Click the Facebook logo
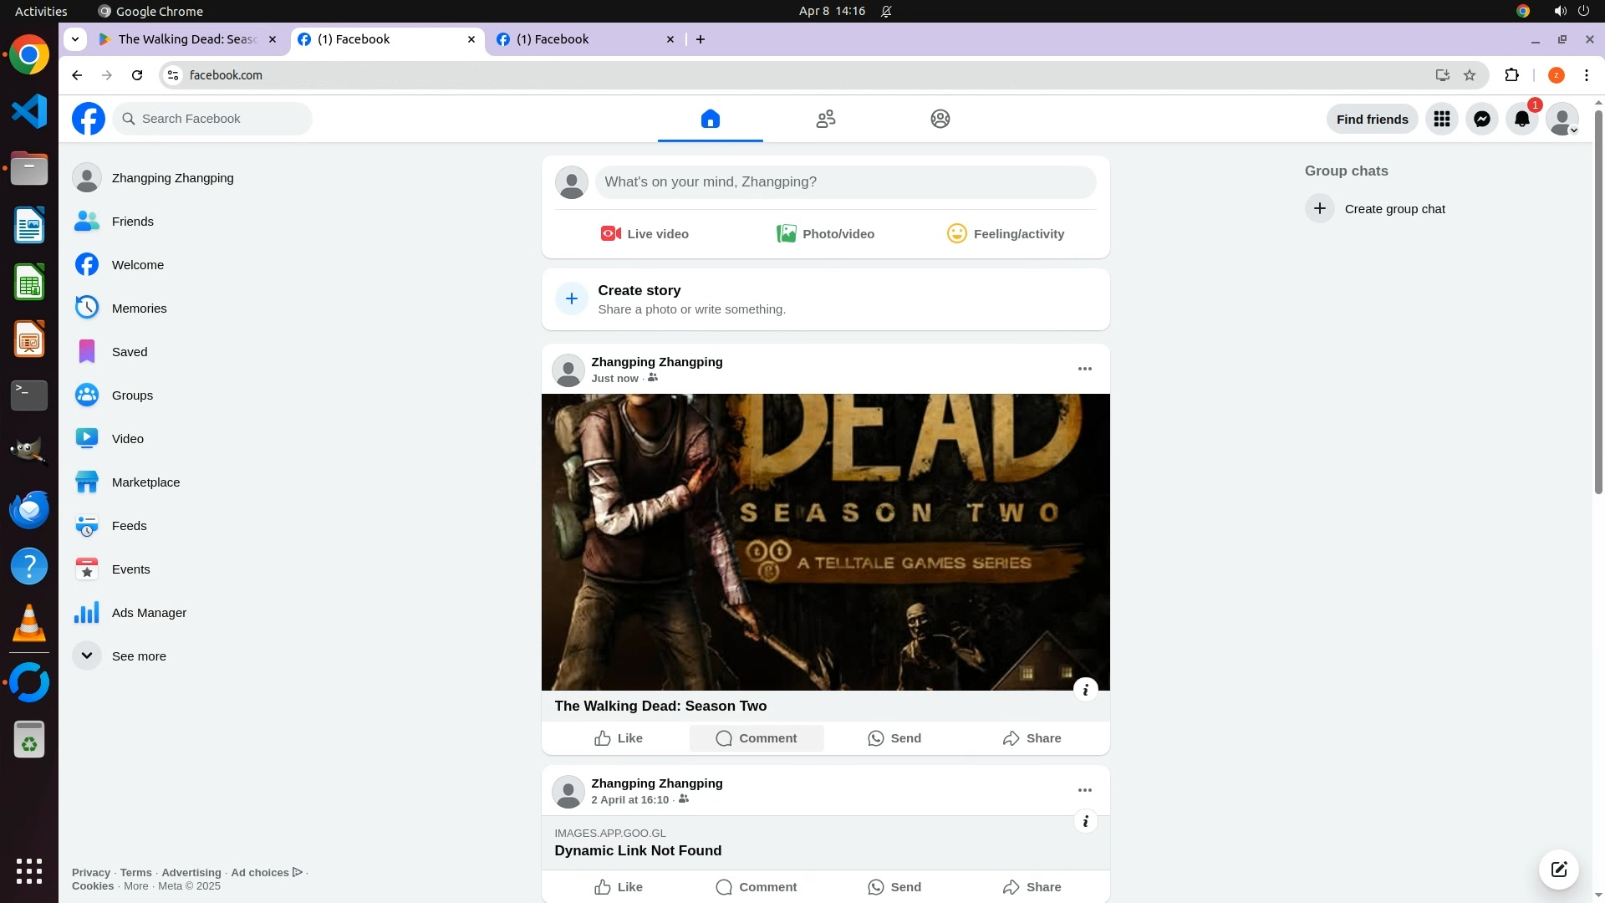This screenshot has width=1605, height=903. [89, 119]
